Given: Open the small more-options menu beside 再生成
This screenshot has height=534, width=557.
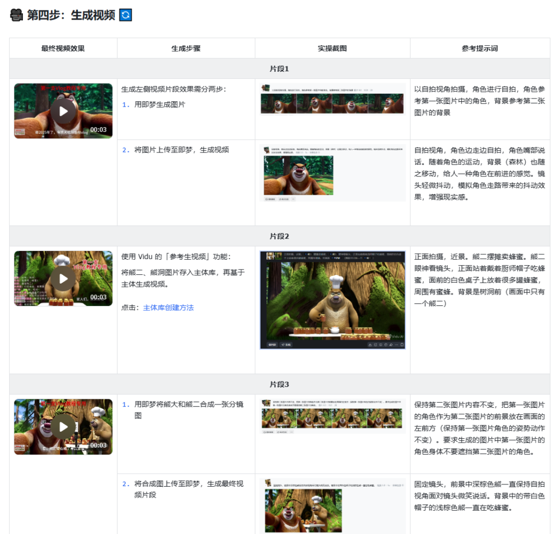Looking at the screenshot, I should pos(293,199).
